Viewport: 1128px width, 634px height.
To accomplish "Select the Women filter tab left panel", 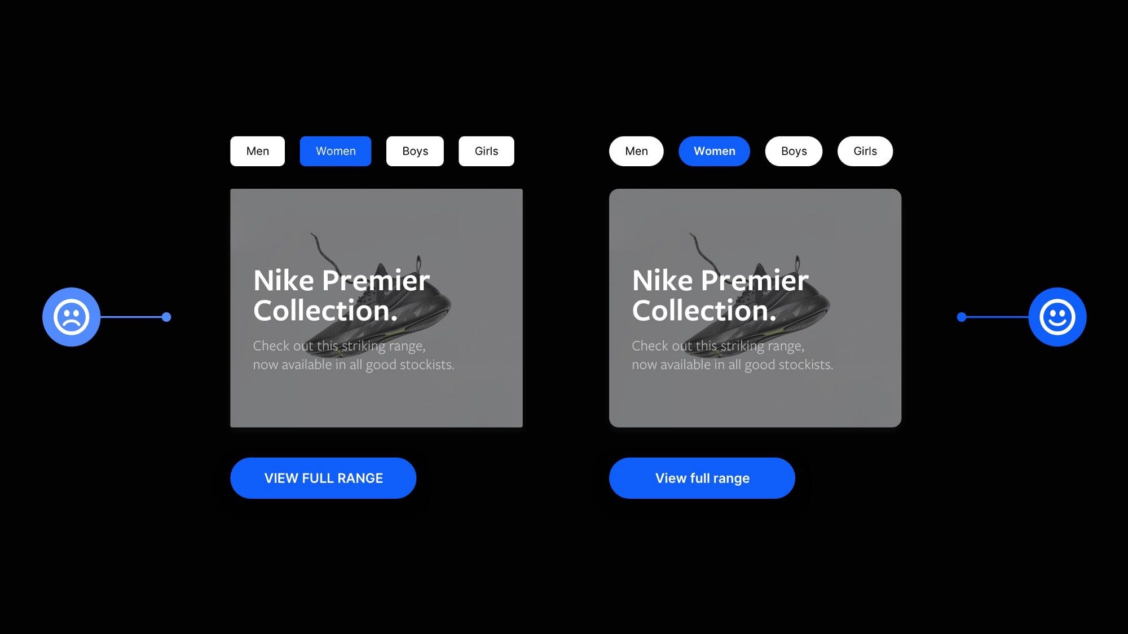I will click(x=336, y=151).
